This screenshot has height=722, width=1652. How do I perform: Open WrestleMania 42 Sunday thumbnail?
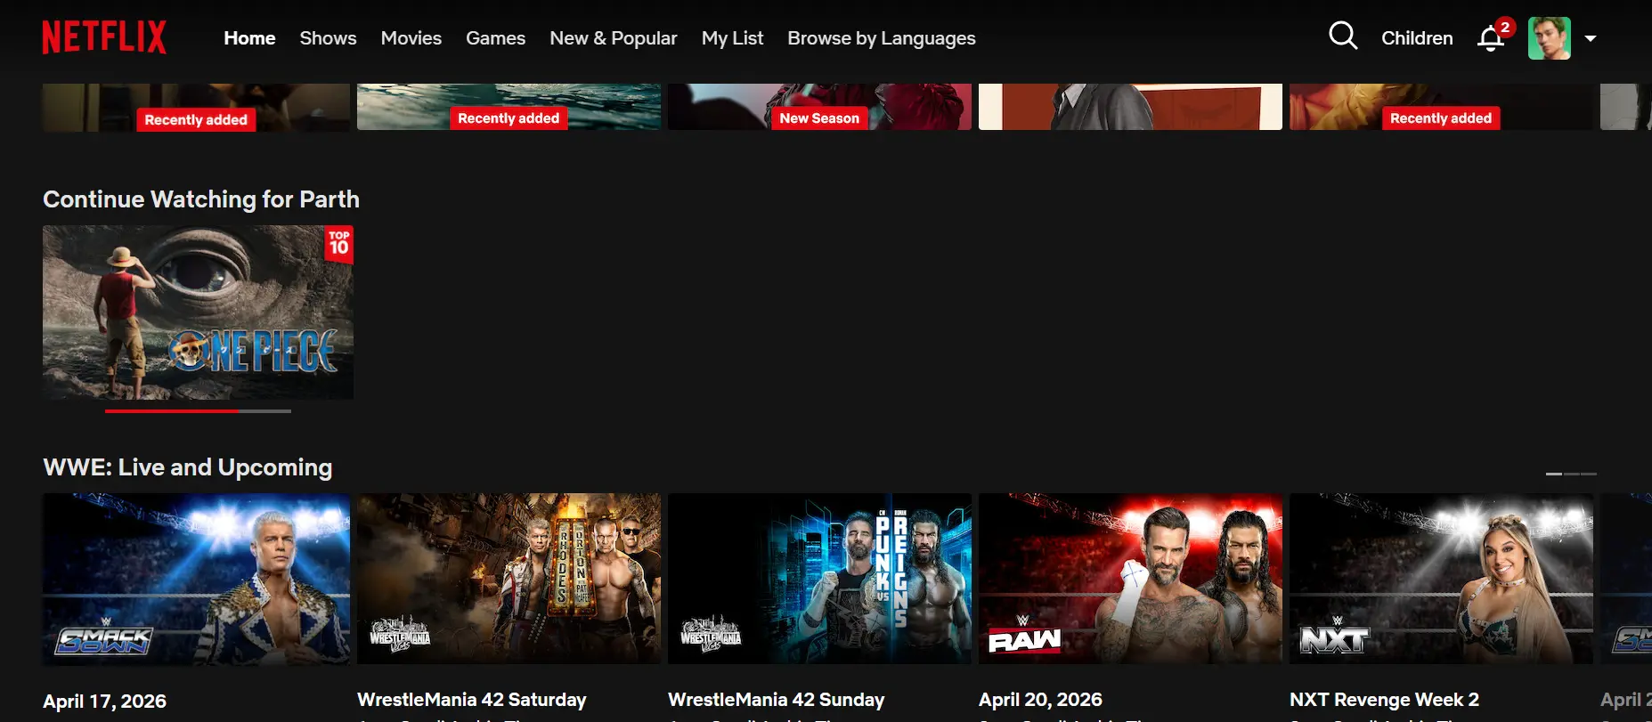click(819, 579)
